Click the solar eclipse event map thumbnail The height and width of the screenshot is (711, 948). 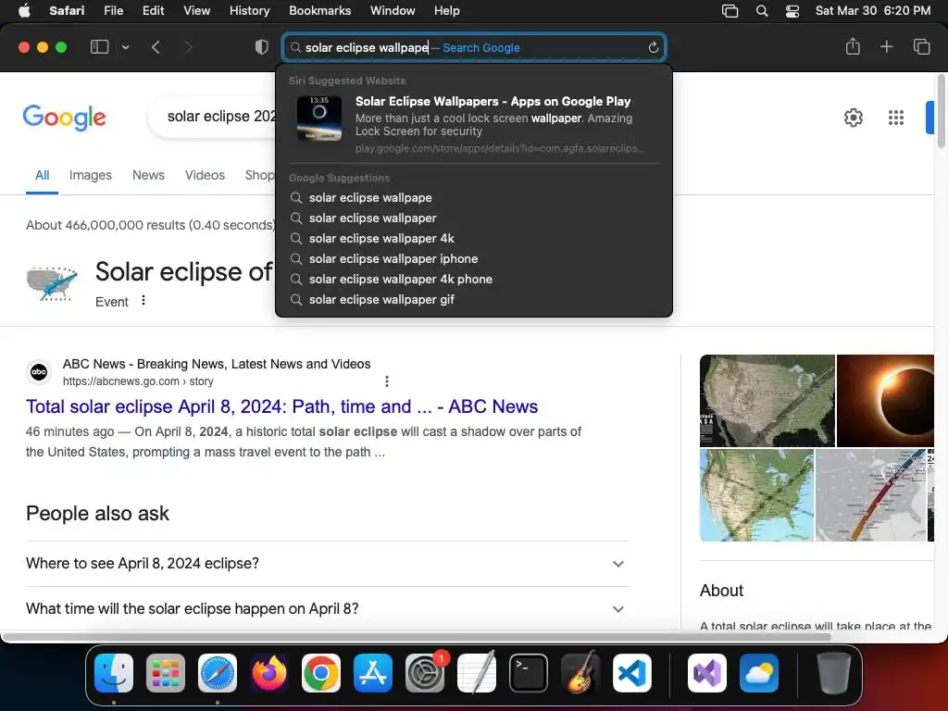pyautogui.click(x=52, y=283)
